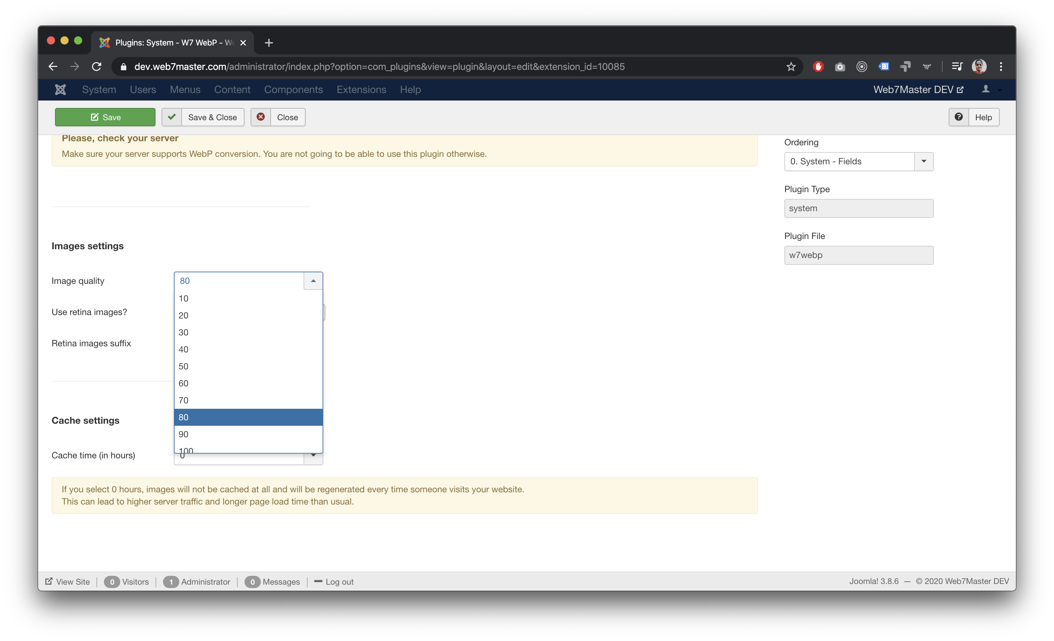The image size is (1054, 641).
Task: Click the View Site icon in the status bar
Action: click(x=49, y=582)
